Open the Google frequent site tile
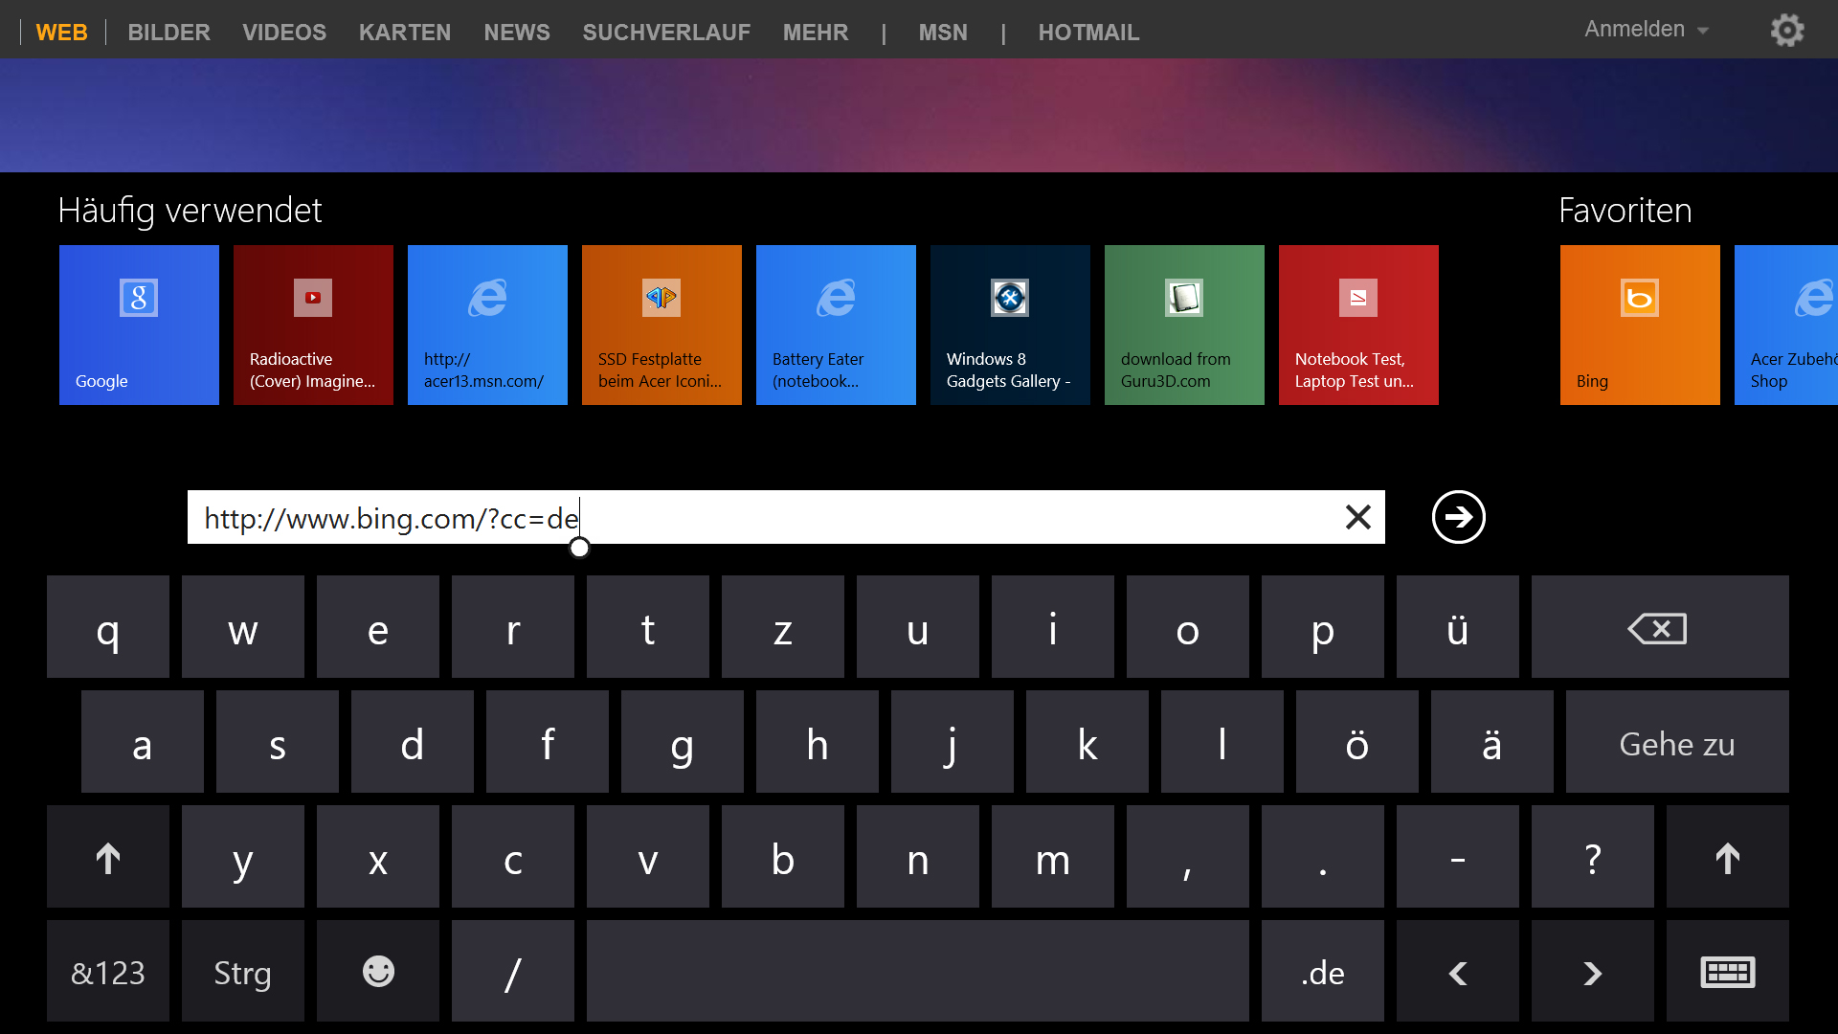The height and width of the screenshot is (1034, 1838). [139, 325]
